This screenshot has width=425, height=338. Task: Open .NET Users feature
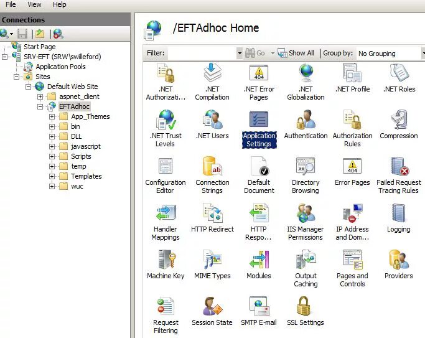pyautogui.click(x=212, y=124)
